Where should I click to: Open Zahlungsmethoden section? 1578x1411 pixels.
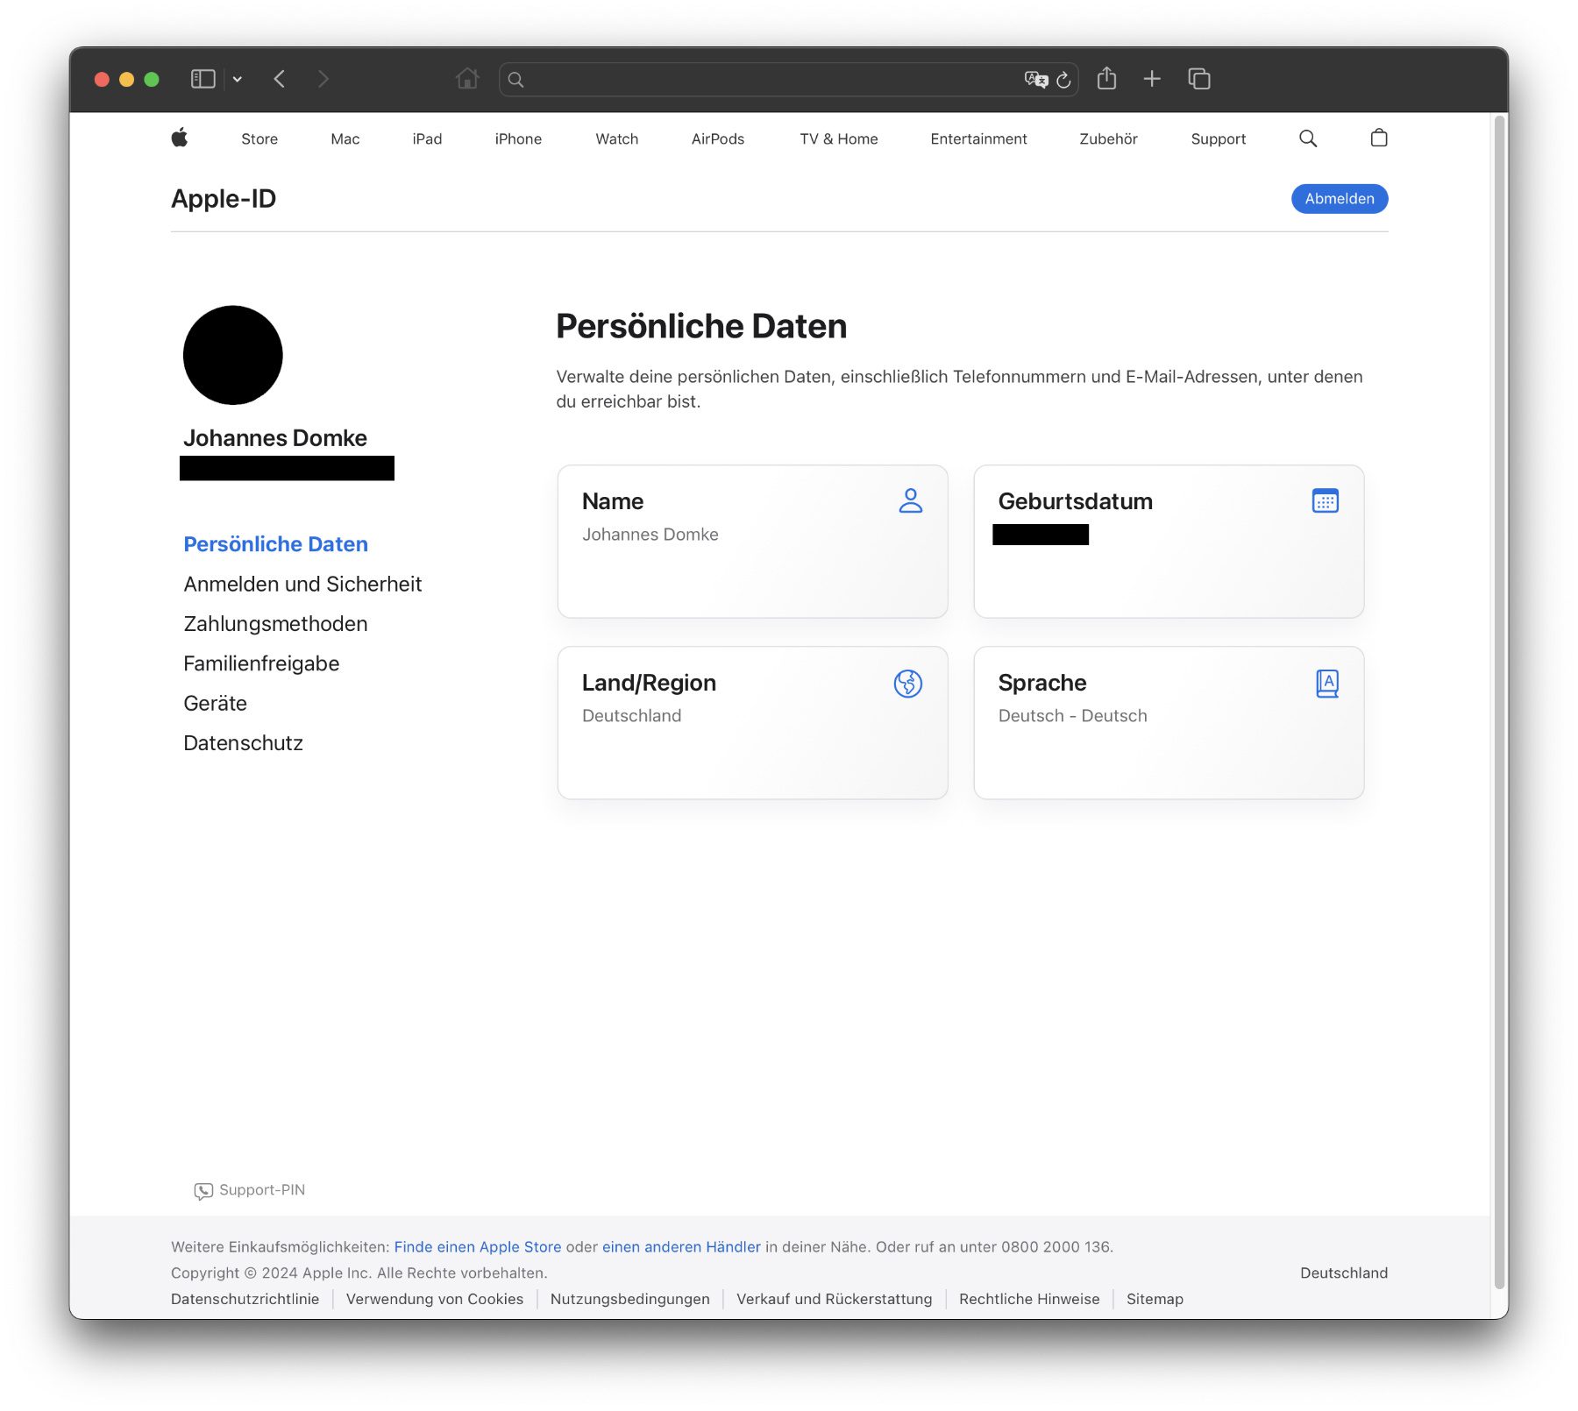coord(275,624)
